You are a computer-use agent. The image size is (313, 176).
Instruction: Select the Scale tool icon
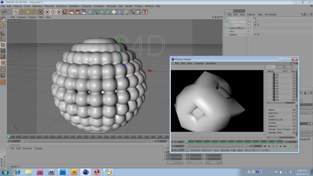coord(28,12)
